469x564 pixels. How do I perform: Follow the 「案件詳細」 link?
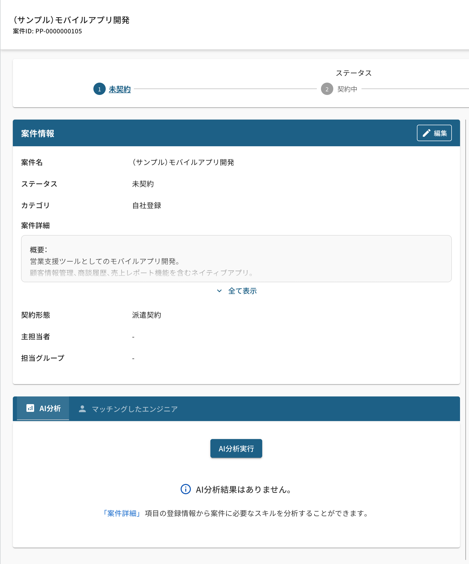pos(122,513)
